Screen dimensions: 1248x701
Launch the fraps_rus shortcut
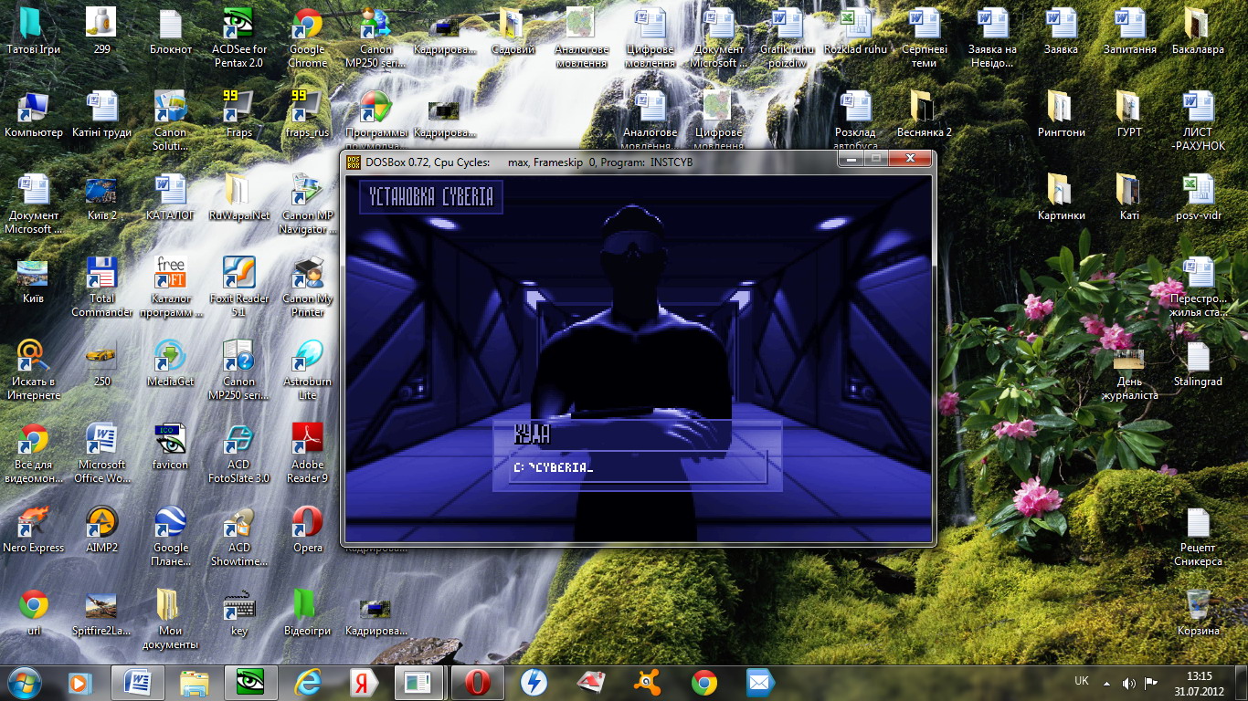(x=308, y=114)
